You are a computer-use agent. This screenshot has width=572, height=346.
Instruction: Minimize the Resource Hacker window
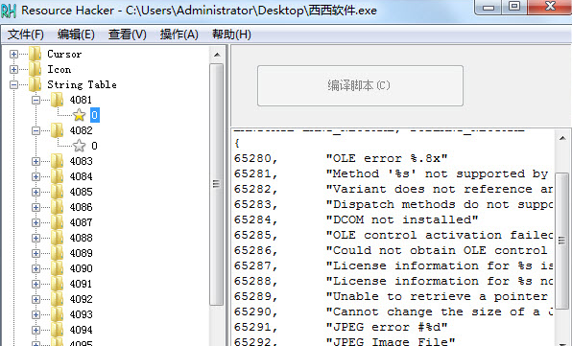click(489, 7)
